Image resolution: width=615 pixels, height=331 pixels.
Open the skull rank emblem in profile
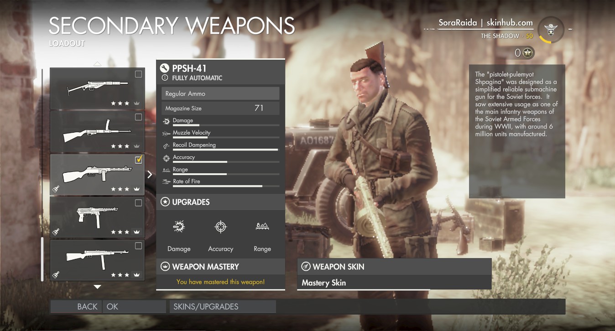point(551,31)
